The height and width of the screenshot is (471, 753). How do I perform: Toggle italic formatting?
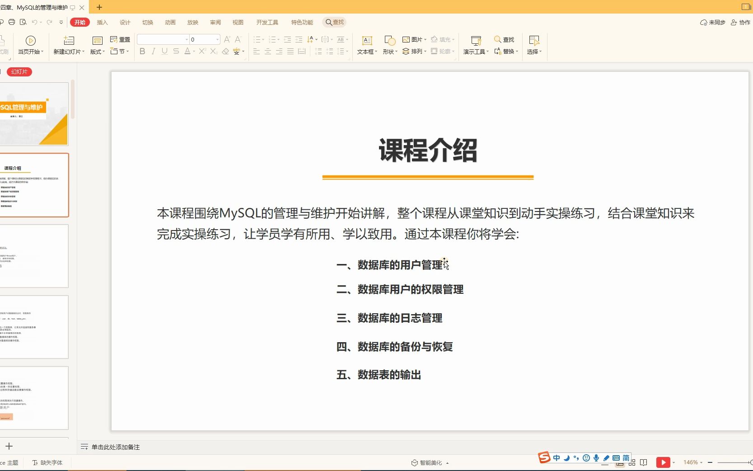pos(153,51)
